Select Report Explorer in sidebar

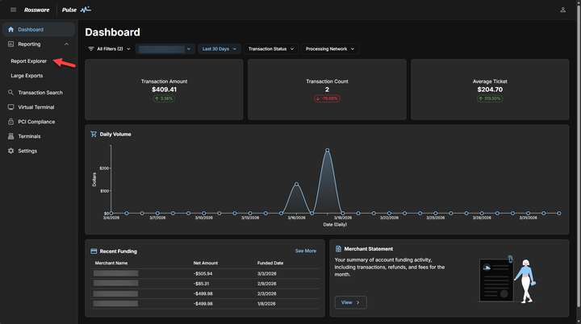click(x=28, y=61)
